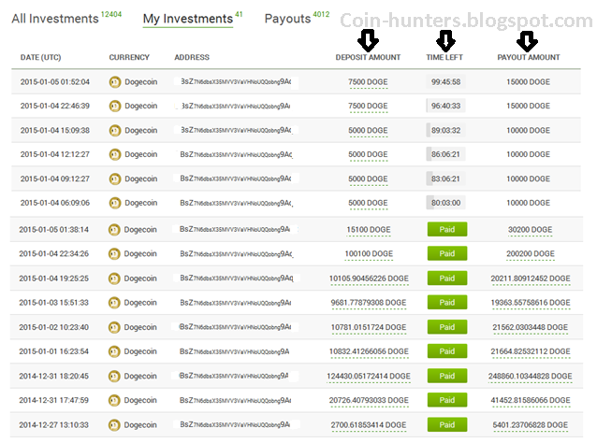The height and width of the screenshot is (443, 597).
Task: Click Dogecoin icon in 2015-01-04 15:09:38 row
Action: (114, 131)
